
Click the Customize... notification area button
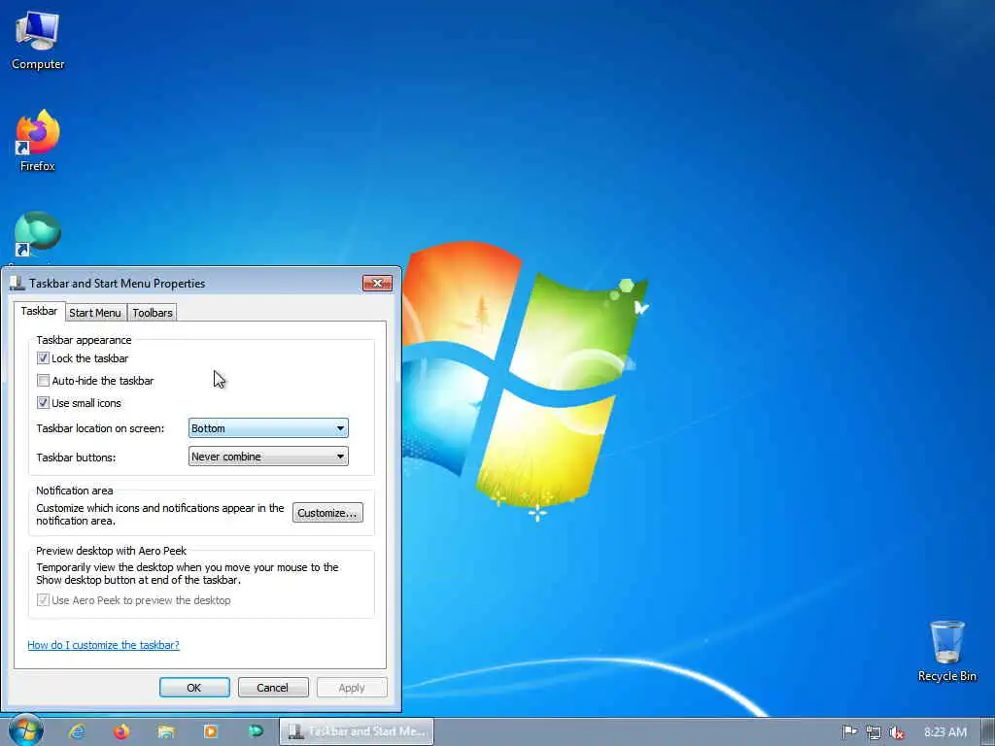(327, 513)
